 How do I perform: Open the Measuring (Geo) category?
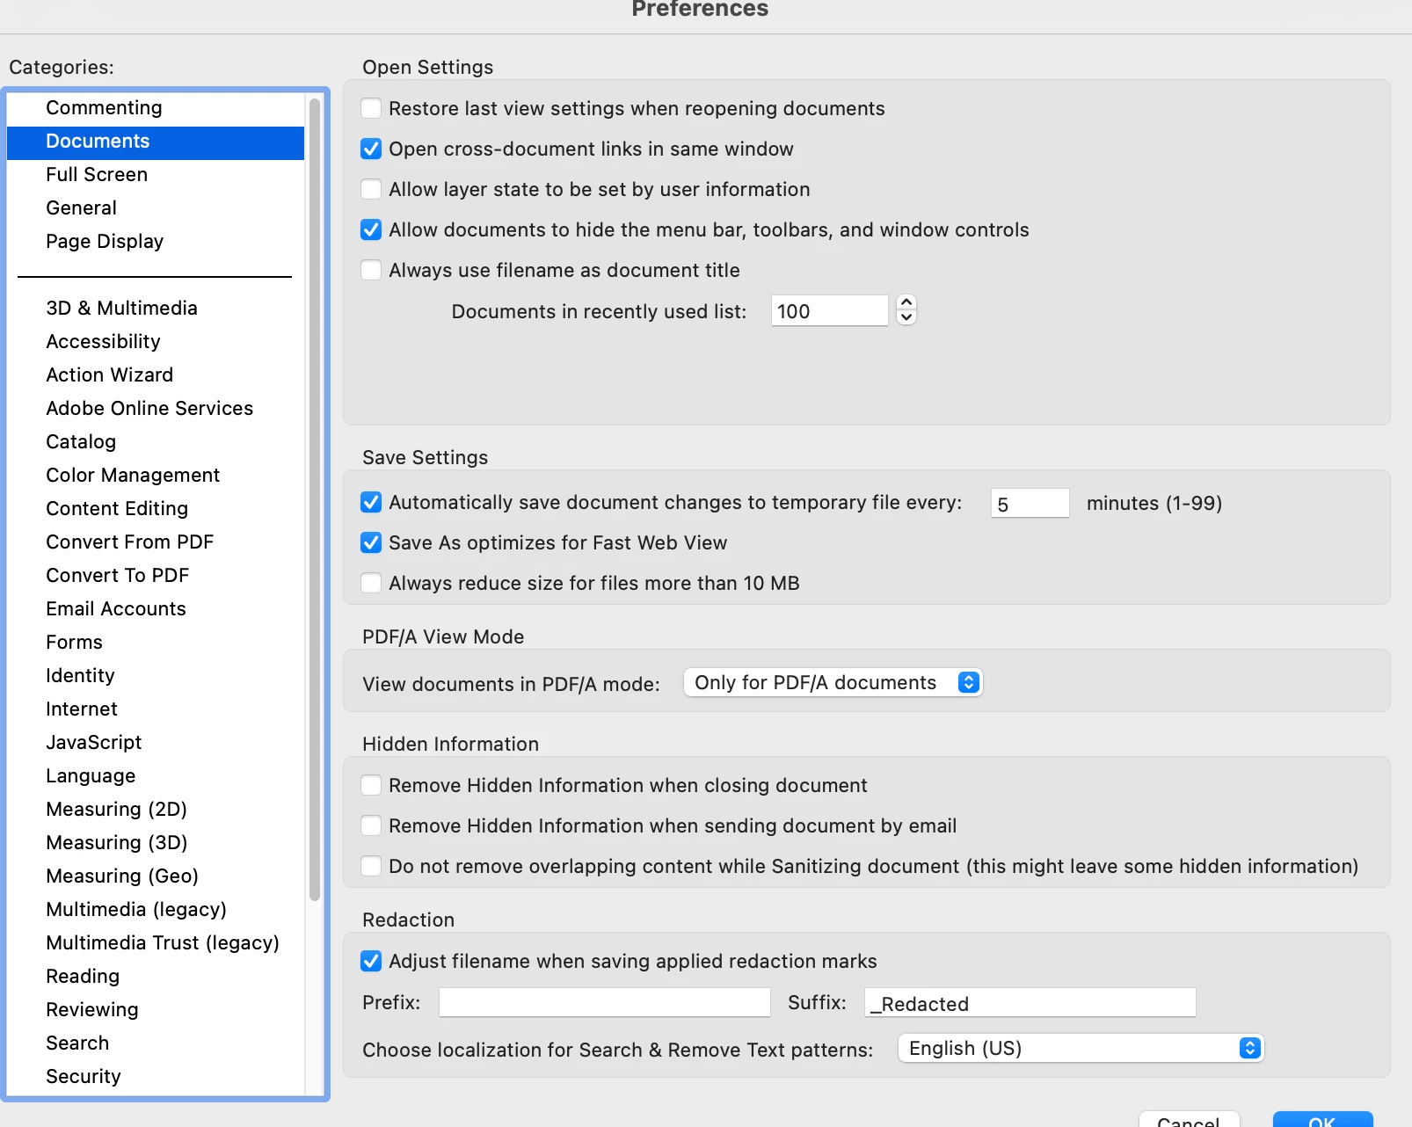[x=156, y=876]
